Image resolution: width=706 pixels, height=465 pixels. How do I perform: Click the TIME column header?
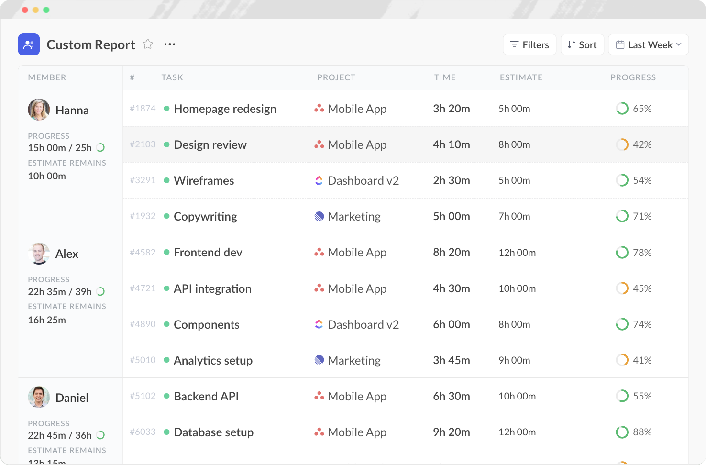[445, 77]
